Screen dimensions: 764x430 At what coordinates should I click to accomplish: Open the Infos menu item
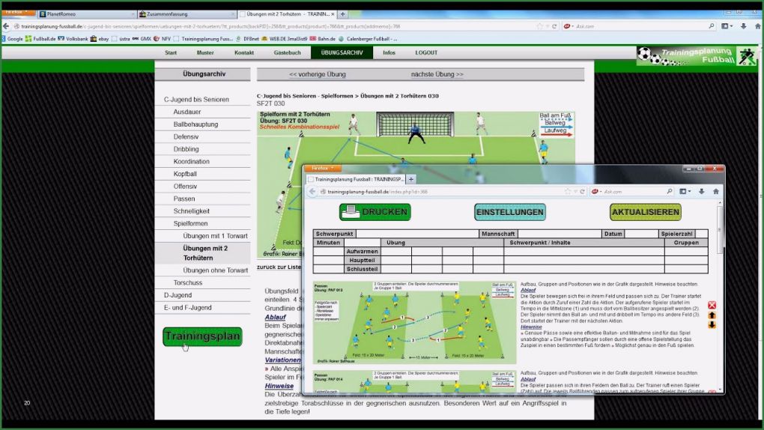(389, 52)
